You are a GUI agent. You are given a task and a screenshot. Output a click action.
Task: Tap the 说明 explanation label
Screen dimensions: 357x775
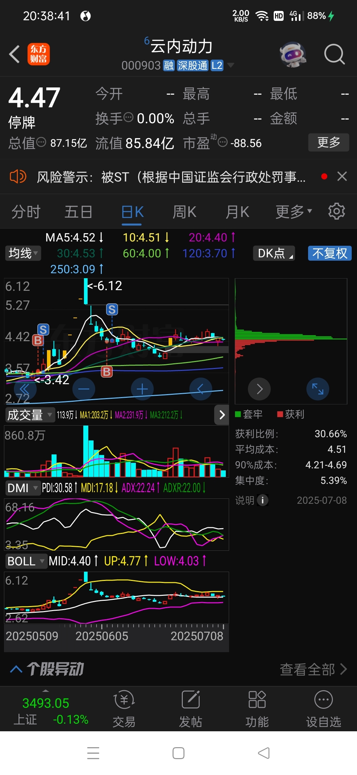coord(245,500)
